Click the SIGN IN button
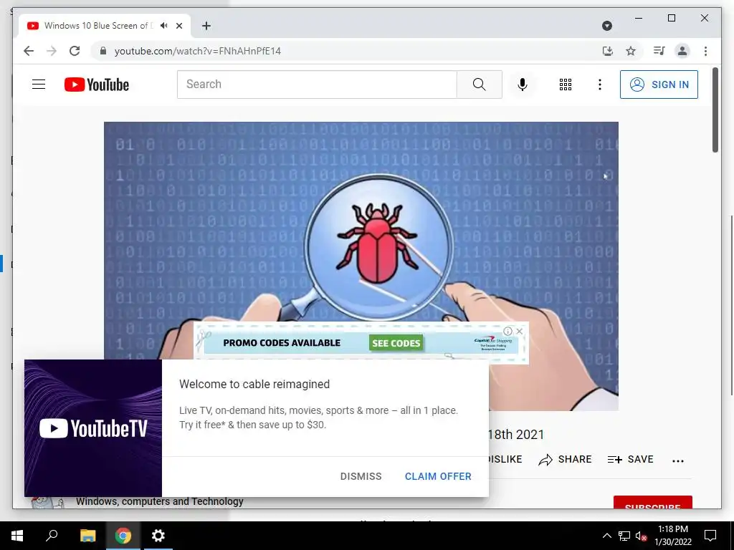734x550 pixels. click(x=659, y=85)
